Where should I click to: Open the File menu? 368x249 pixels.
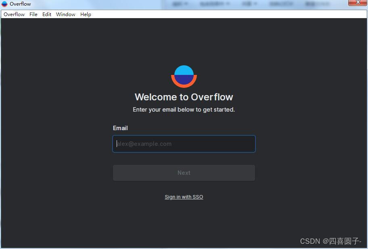pyautogui.click(x=33, y=14)
